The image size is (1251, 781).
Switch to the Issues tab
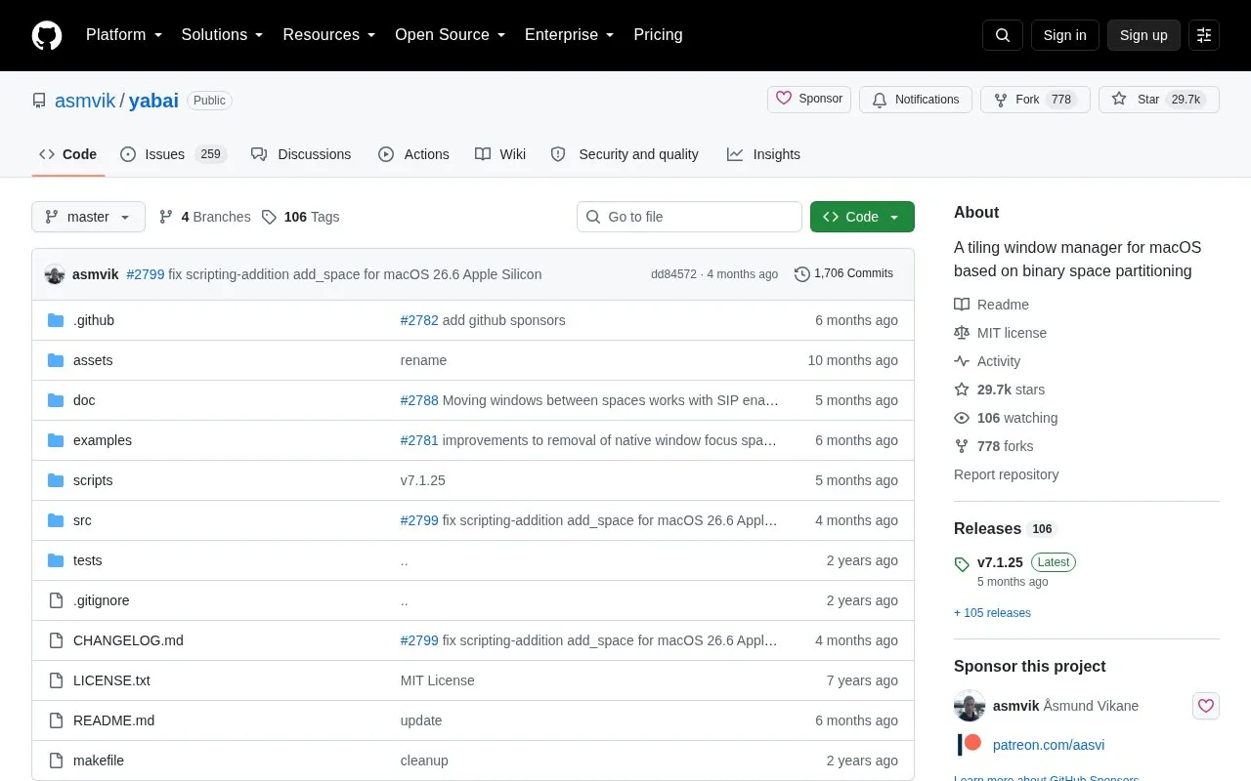(x=174, y=154)
